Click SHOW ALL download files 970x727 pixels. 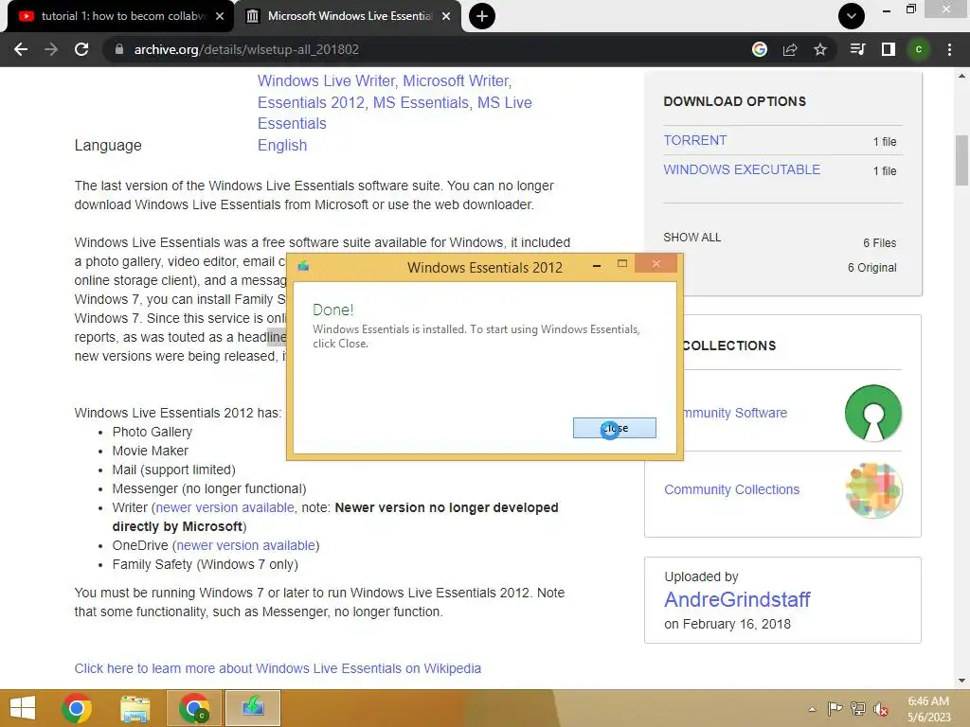tap(692, 238)
